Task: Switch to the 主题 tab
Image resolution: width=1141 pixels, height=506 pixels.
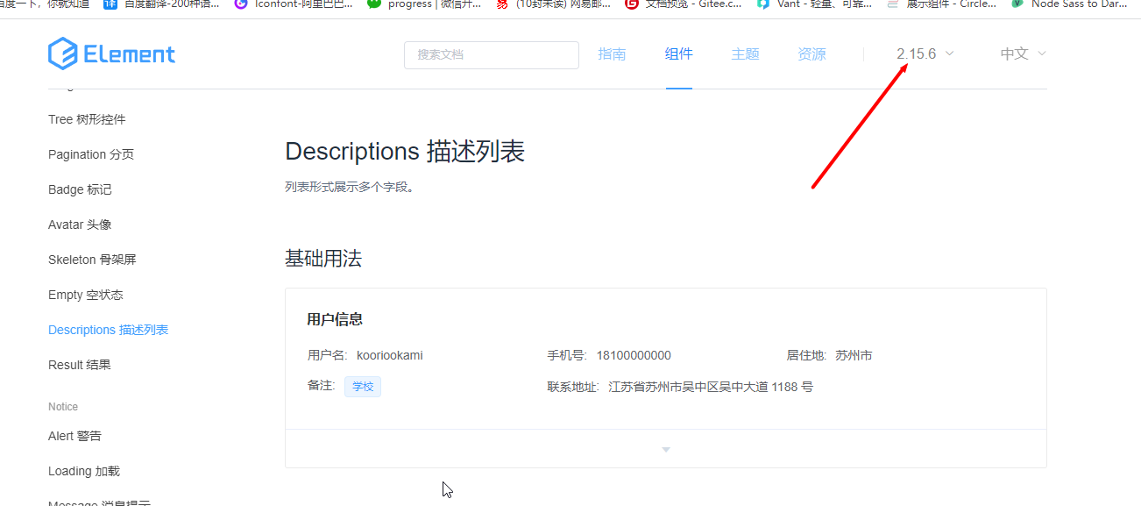Action: pyautogui.click(x=745, y=53)
